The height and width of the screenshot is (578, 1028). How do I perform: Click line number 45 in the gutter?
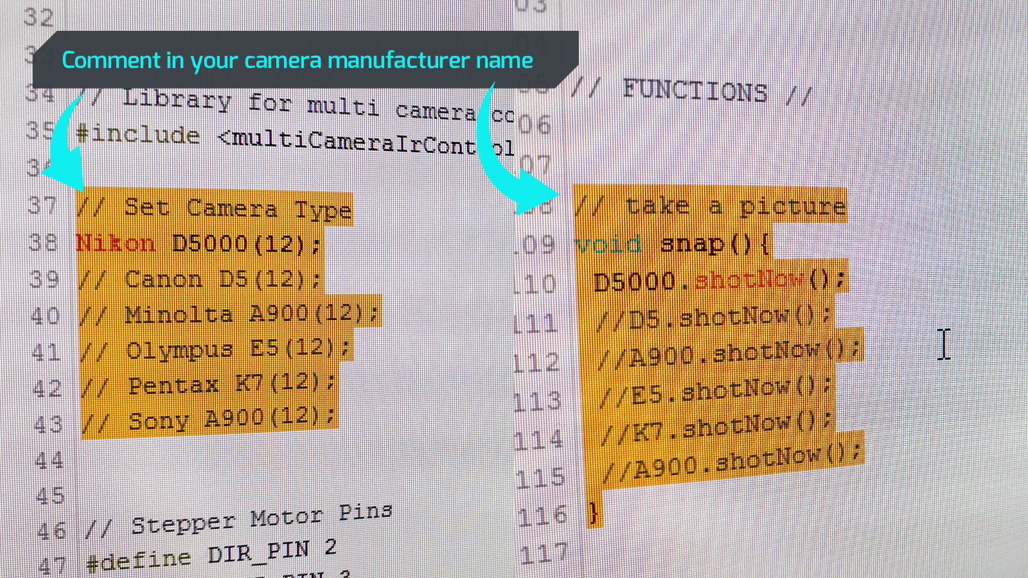tap(51, 496)
